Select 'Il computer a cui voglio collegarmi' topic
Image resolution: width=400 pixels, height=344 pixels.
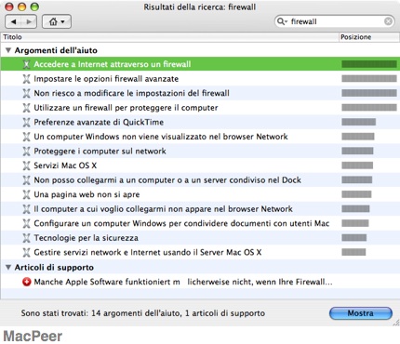tap(163, 209)
